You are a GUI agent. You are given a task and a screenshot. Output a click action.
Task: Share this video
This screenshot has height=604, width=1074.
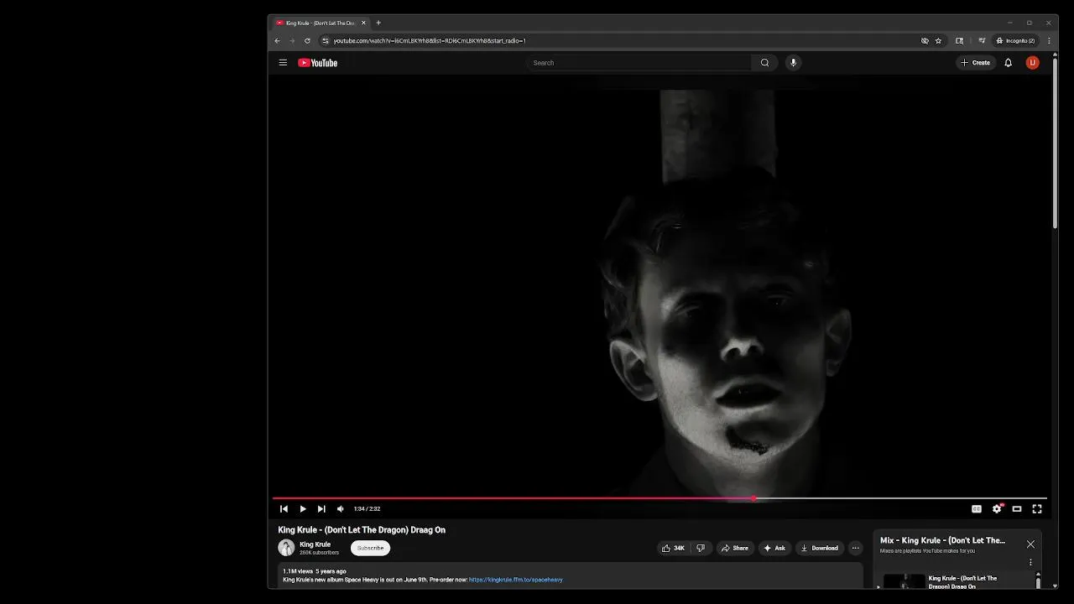pos(734,549)
